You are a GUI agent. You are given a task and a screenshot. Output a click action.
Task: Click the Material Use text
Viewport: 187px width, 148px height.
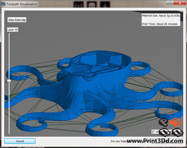pos(161,16)
